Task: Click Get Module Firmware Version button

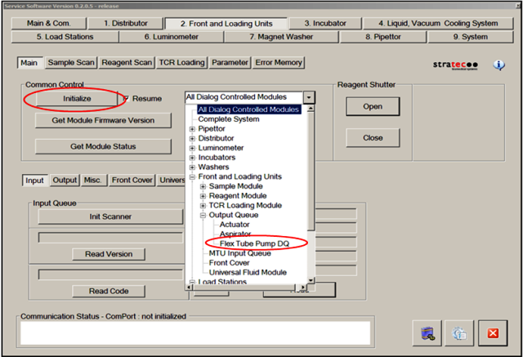Action: pos(104,120)
